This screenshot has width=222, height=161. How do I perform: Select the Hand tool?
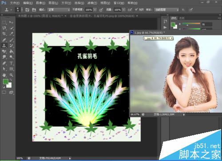4,75
